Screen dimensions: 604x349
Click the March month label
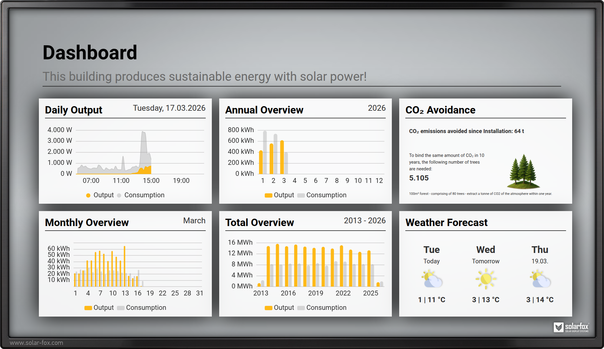194,221
